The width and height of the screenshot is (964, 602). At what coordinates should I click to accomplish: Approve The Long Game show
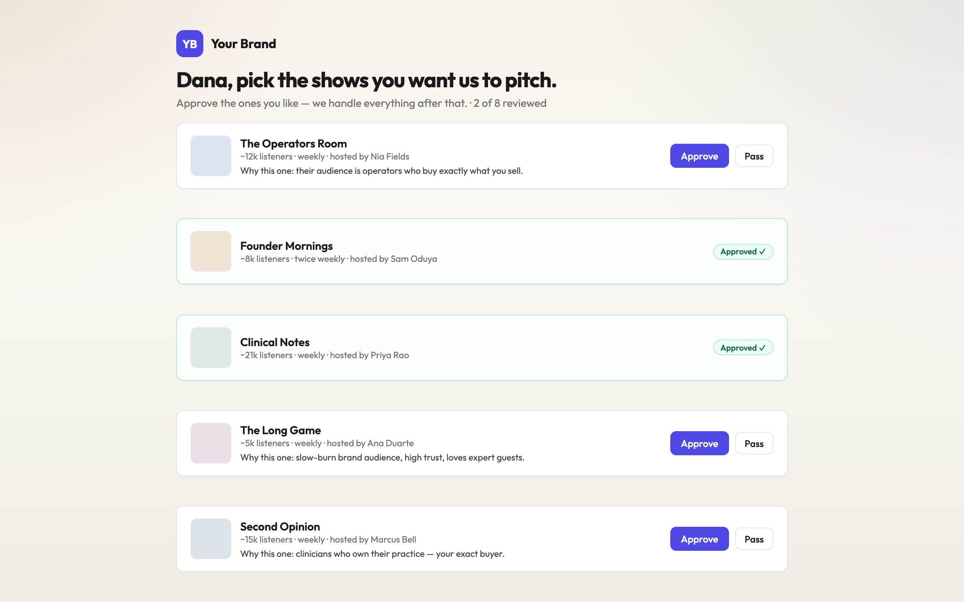point(699,443)
